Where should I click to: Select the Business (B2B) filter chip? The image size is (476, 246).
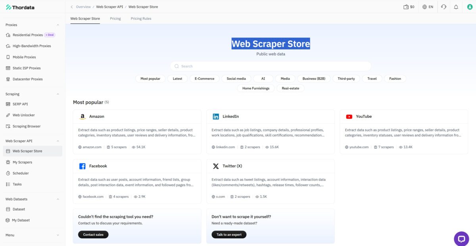[x=314, y=79]
